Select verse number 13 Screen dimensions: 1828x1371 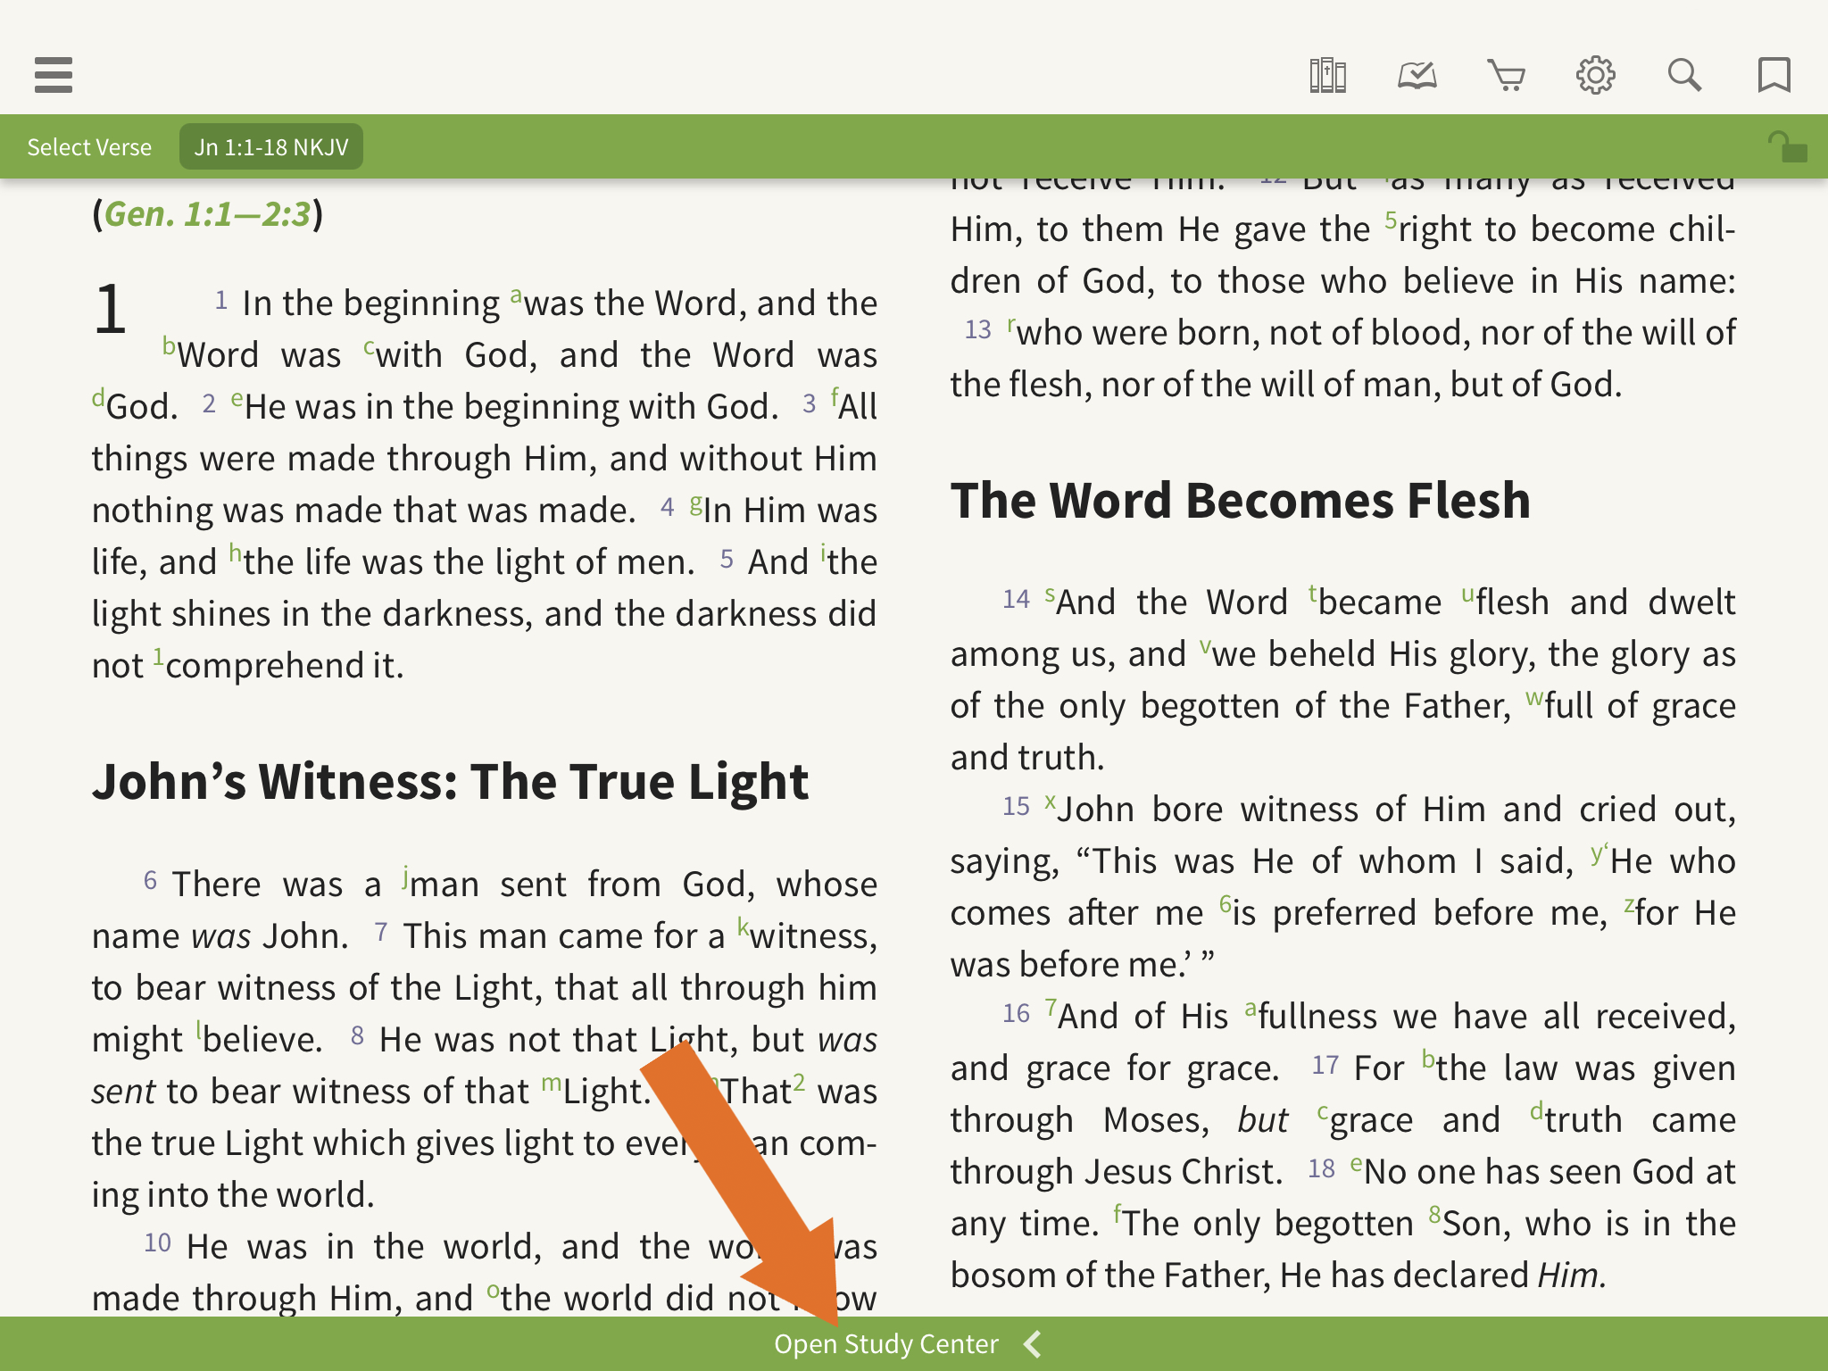click(x=978, y=329)
